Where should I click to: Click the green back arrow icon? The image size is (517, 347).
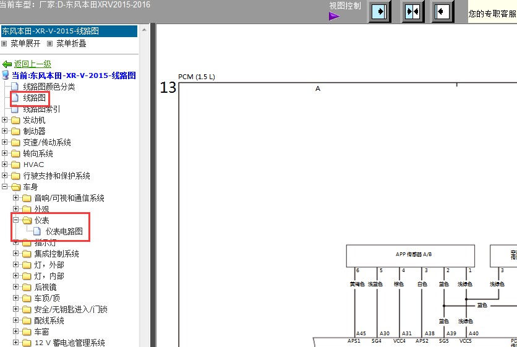[x=7, y=64]
